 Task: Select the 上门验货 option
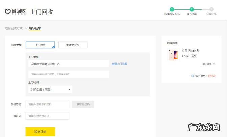(40, 45)
